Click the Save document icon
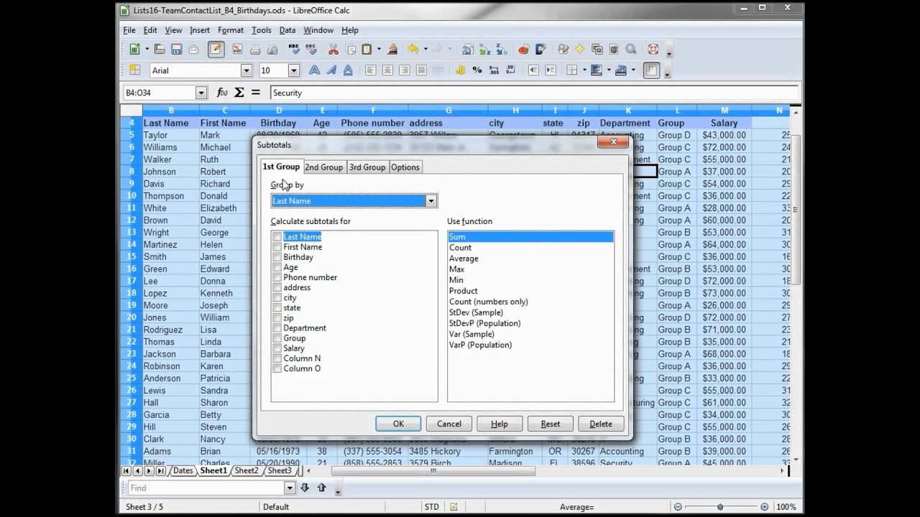 pos(176,50)
